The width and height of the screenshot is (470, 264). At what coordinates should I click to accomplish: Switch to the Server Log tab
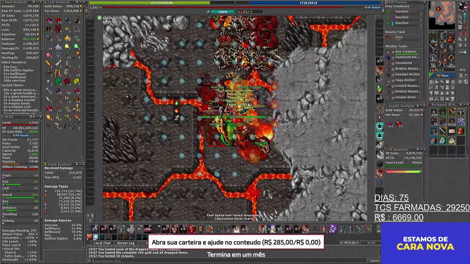[x=126, y=243]
